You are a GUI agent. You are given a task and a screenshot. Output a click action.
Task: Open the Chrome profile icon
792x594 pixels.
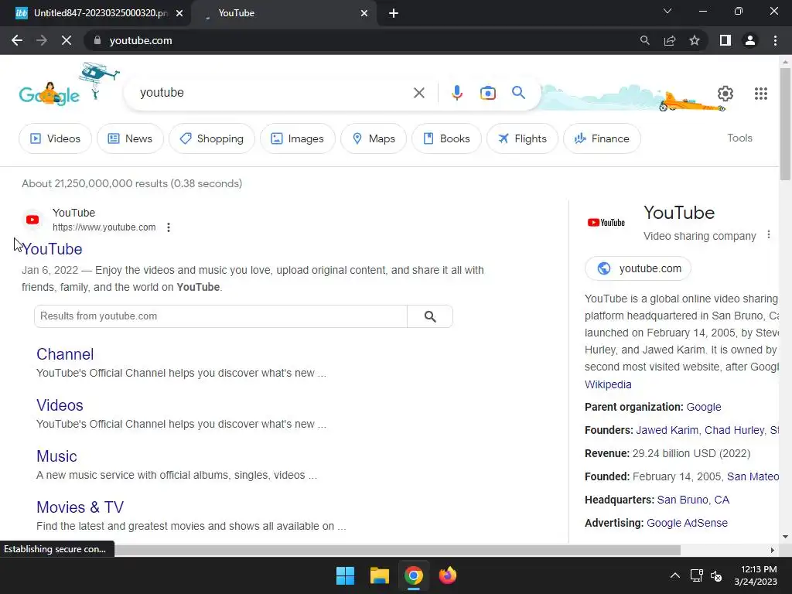[x=750, y=40]
